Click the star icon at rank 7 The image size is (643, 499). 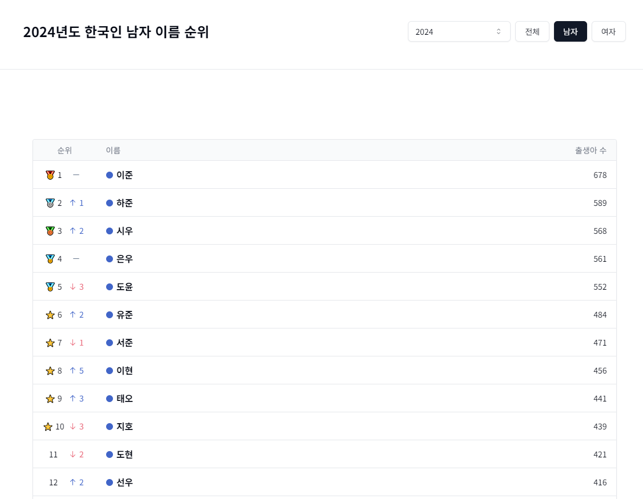pos(50,343)
